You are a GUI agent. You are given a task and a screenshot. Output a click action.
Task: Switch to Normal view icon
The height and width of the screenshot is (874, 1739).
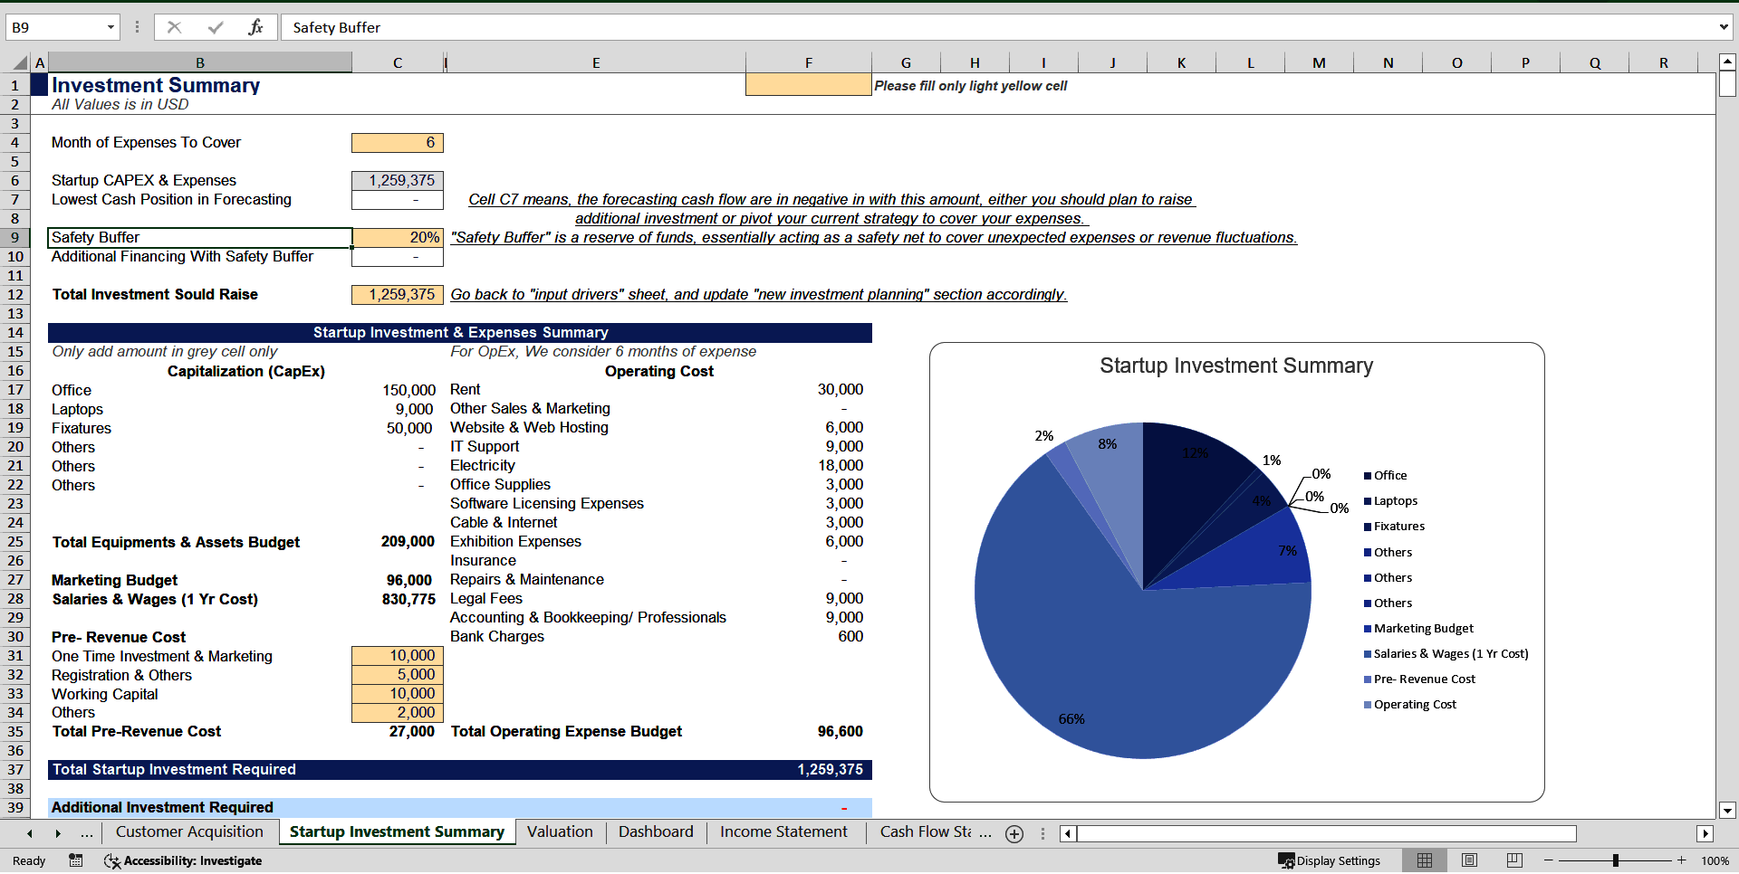[x=1425, y=860]
